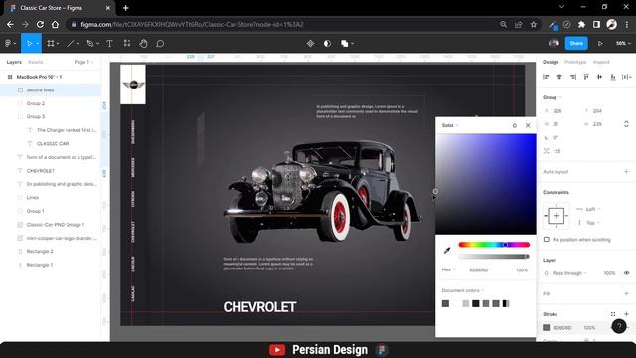The image size is (636, 358).
Task: Switch to the Prototype tab
Action: [x=575, y=62]
